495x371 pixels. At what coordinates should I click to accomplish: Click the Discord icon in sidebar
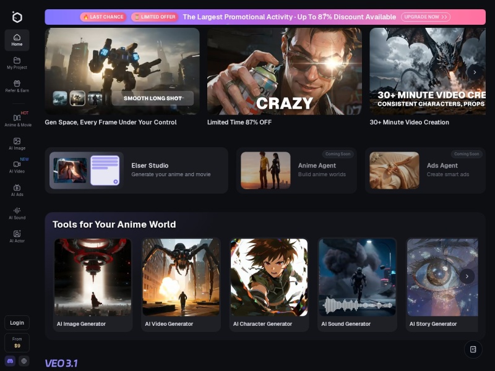[10, 360]
